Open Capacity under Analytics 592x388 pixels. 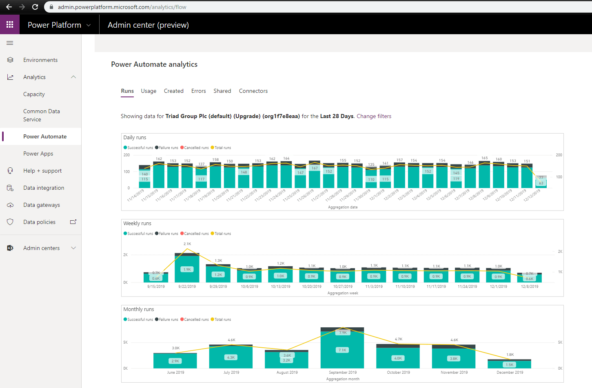pyautogui.click(x=34, y=94)
